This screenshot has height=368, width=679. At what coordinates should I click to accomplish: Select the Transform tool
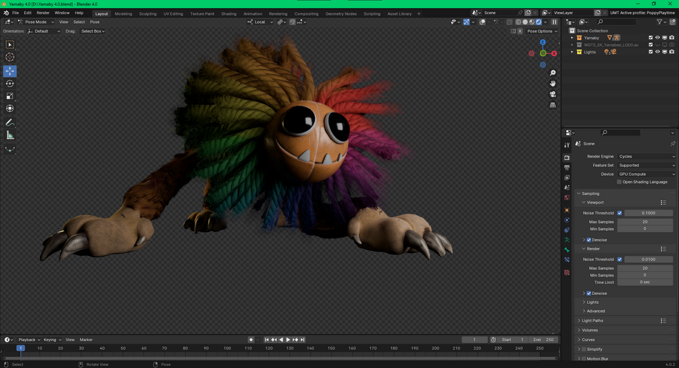pos(9,108)
